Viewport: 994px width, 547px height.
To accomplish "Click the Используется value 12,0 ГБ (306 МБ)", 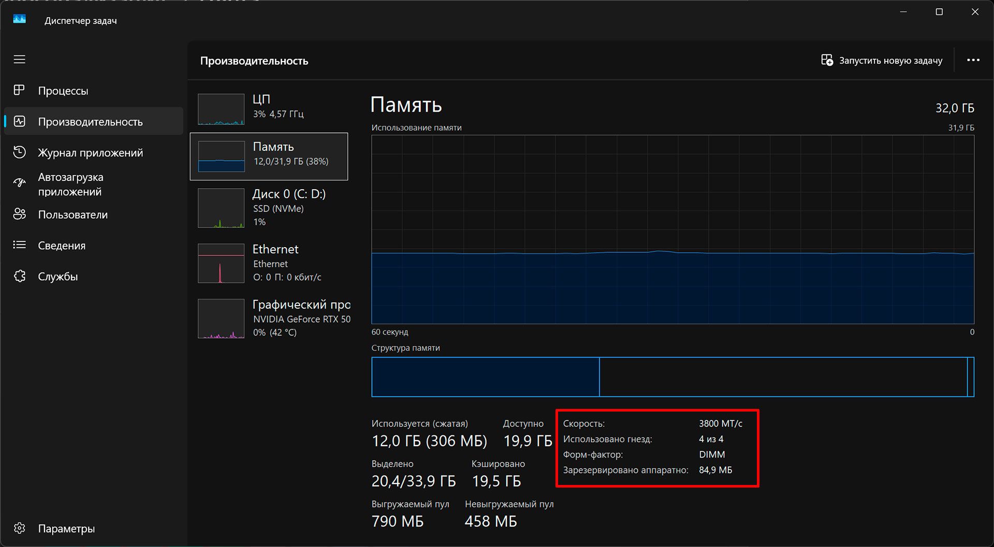I will [x=429, y=441].
